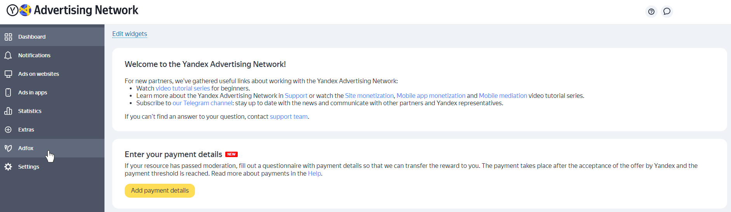Click the Yandex Advertising Network logo
This screenshot has width=731, height=212.
coord(73,10)
